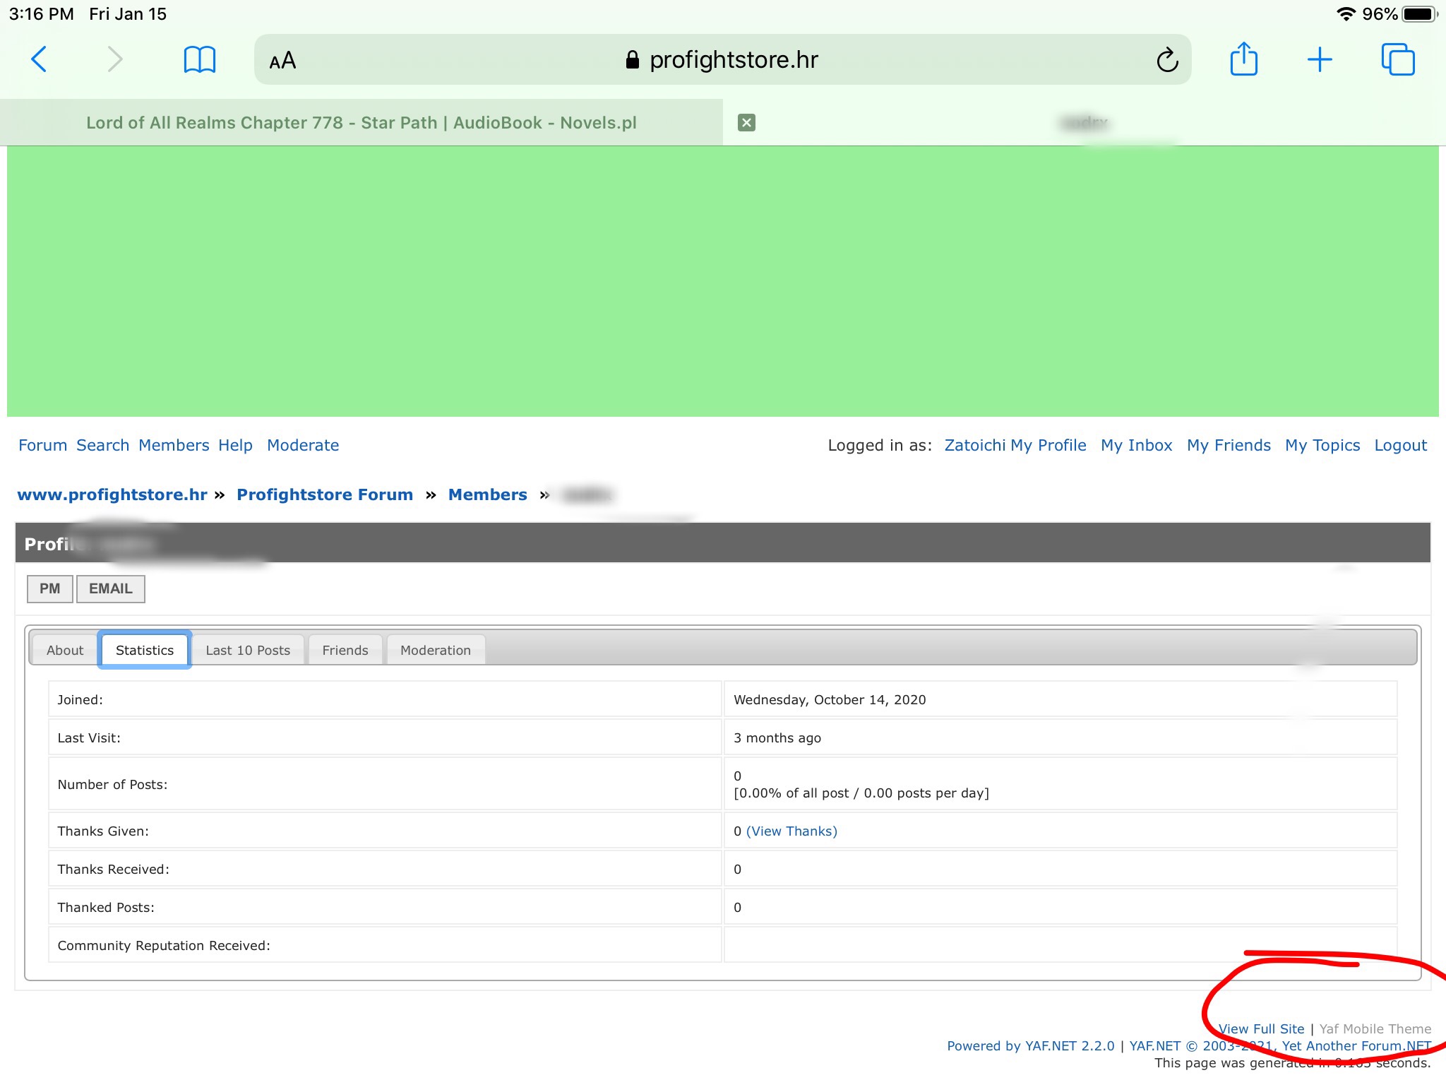
Task: Show all tabs overview icon
Action: [1397, 59]
